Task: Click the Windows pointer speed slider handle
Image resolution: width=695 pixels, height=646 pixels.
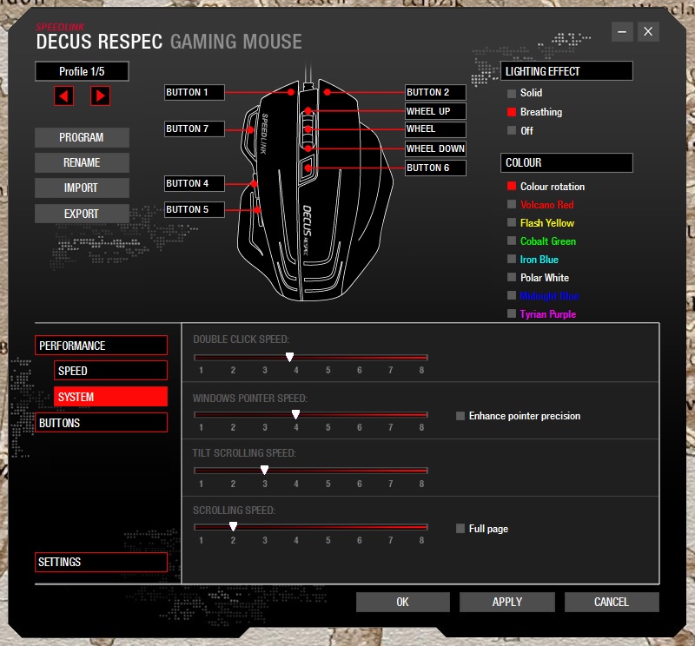Action: [x=295, y=414]
